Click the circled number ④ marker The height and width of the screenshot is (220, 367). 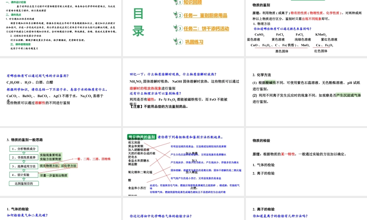(x=180, y=41)
